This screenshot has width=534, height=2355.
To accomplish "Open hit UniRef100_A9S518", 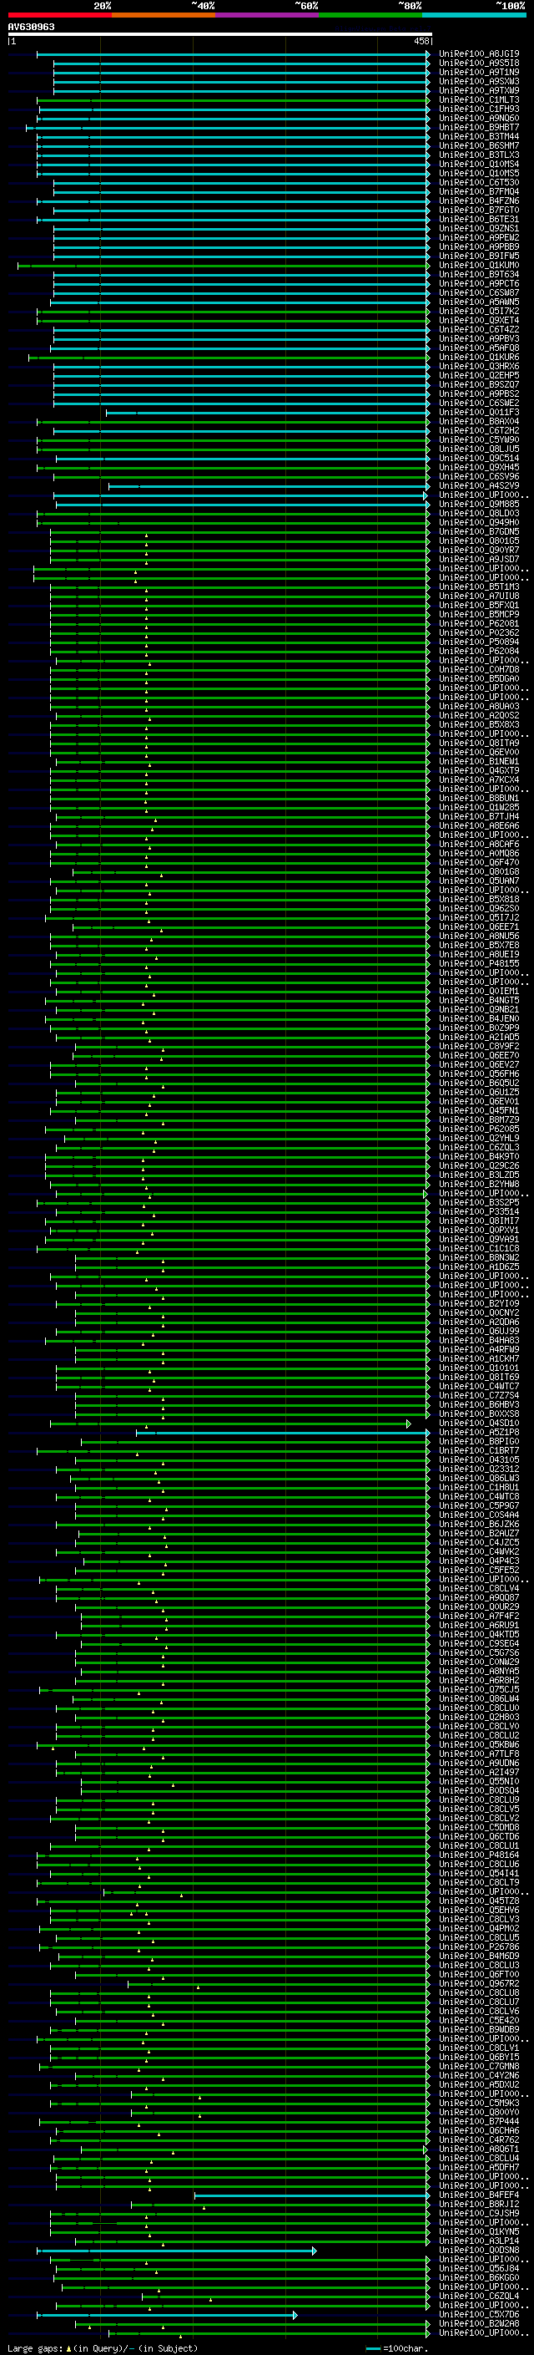I will click(x=479, y=63).
